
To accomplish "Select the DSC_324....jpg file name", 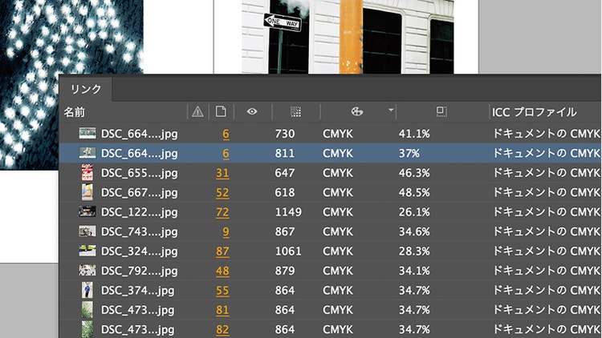I will [140, 251].
